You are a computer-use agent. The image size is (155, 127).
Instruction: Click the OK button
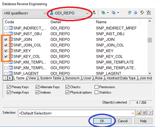point(102,121)
